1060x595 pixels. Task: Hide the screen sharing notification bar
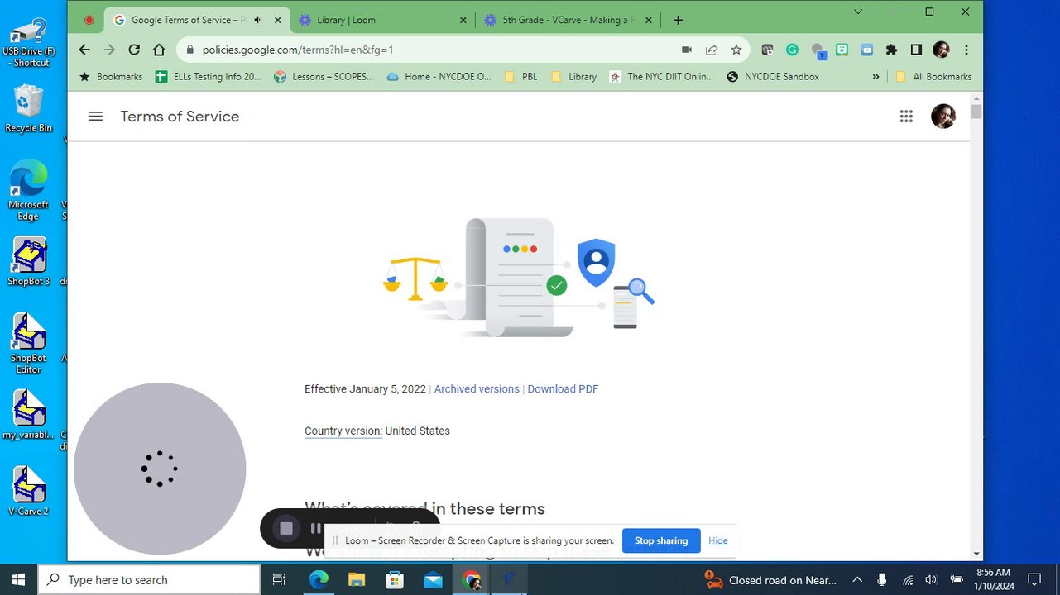pos(718,540)
